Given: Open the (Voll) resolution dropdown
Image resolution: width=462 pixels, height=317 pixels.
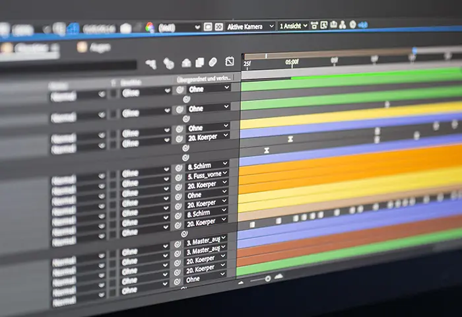Looking at the screenshot, I should coord(179,28).
